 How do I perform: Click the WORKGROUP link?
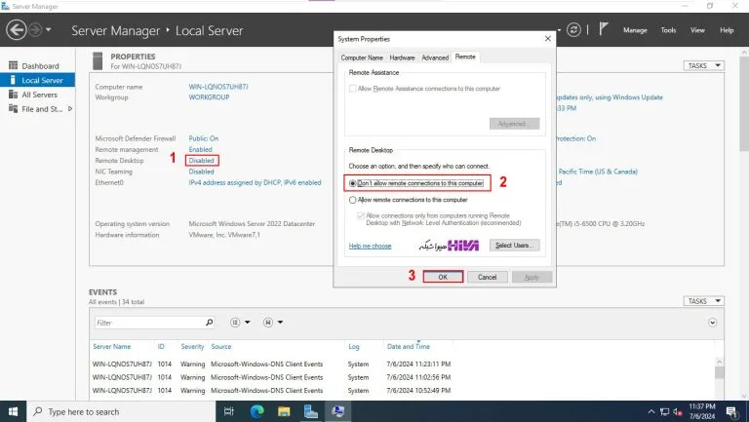tap(209, 96)
